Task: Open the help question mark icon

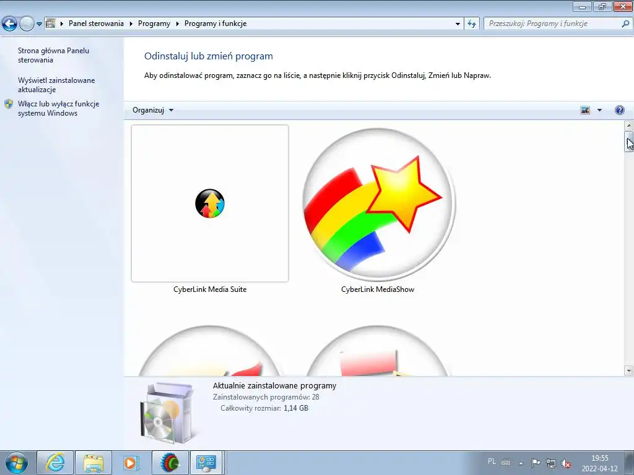Action: pyautogui.click(x=619, y=110)
